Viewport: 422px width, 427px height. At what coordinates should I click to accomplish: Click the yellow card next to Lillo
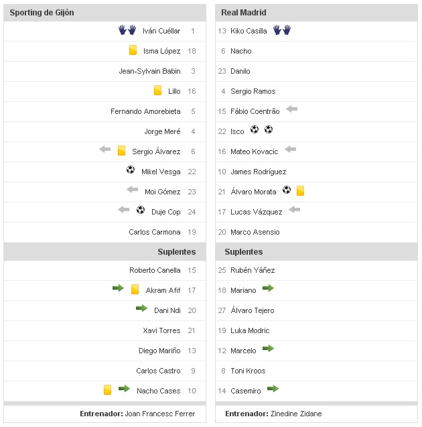(158, 90)
